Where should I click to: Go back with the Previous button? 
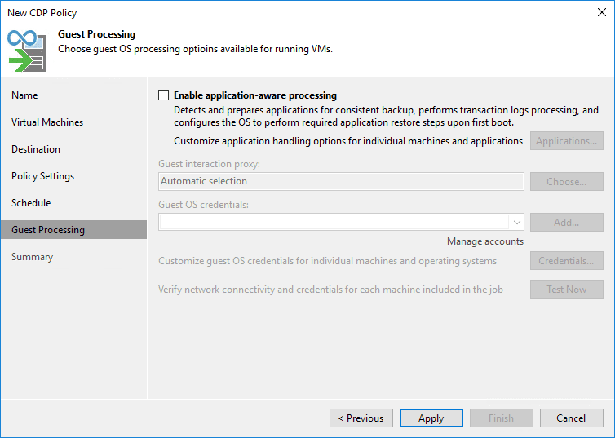pyautogui.click(x=361, y=418)
